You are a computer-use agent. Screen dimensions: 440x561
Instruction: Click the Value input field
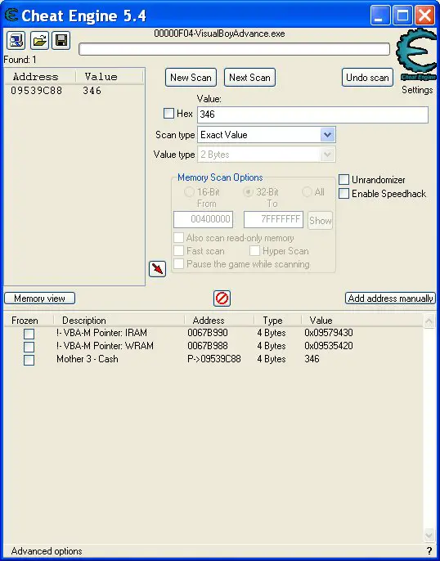312,114
